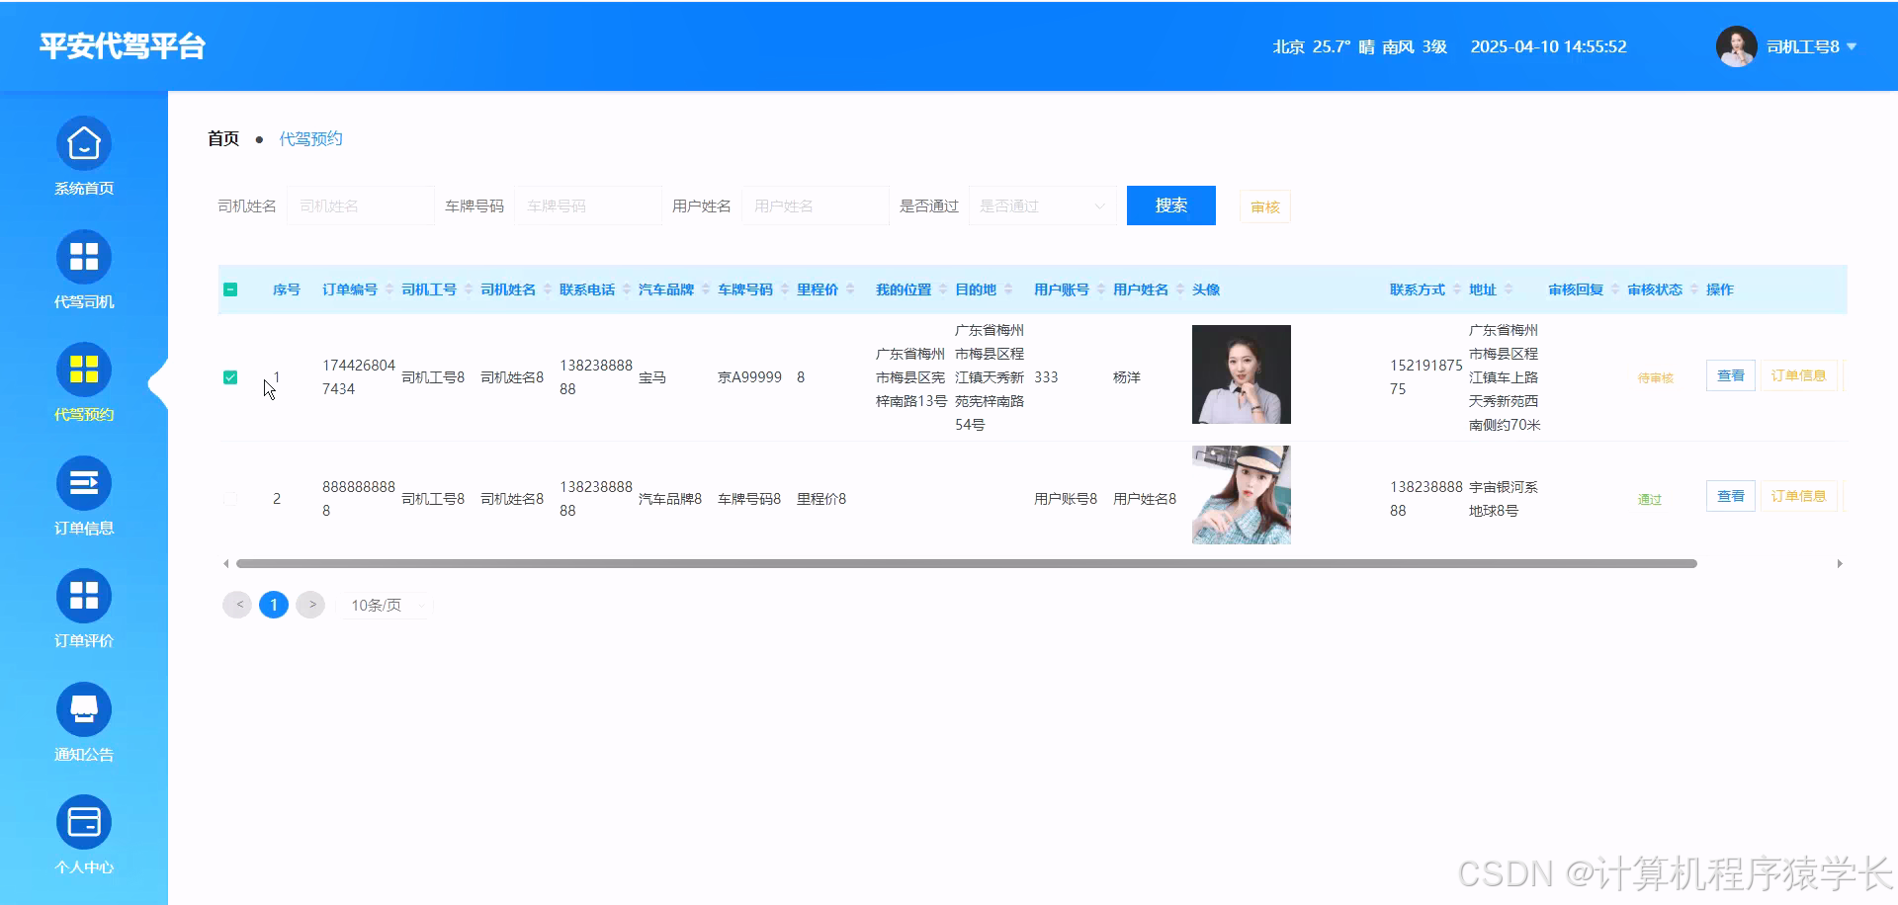Select page 1 in pagination
This screenshot has width=1898, height=905.
[274, 605]
